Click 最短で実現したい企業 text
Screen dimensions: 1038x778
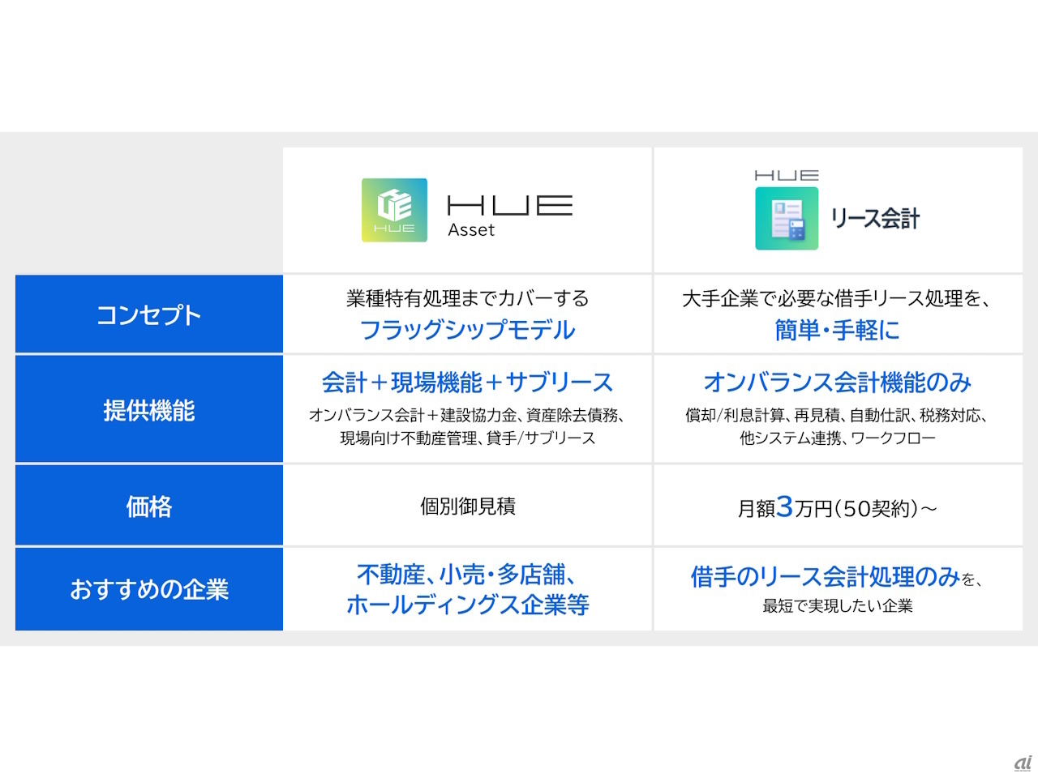[x=838, y=605]
